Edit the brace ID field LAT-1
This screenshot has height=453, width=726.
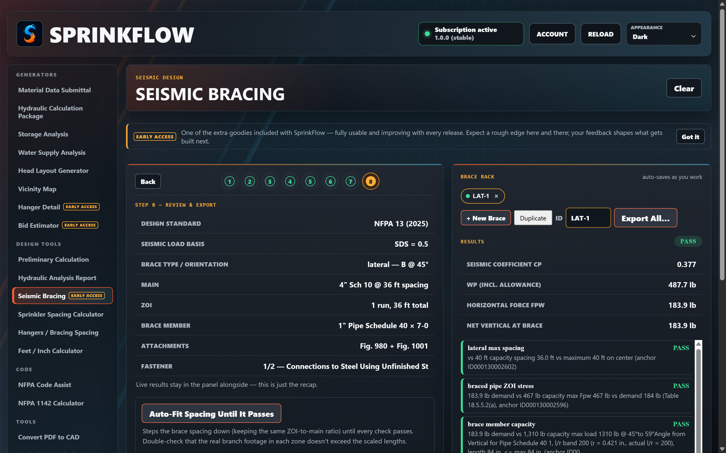[588, 218]
